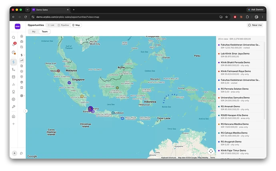Open RS Amanah Demo

tap(240, 108)
